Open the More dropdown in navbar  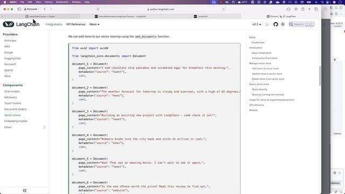tap(94, 24)
